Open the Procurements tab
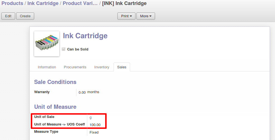 coord(75,67)
